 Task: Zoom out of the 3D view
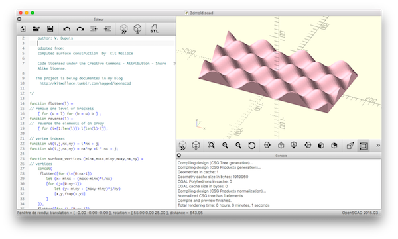click(238, 145)
